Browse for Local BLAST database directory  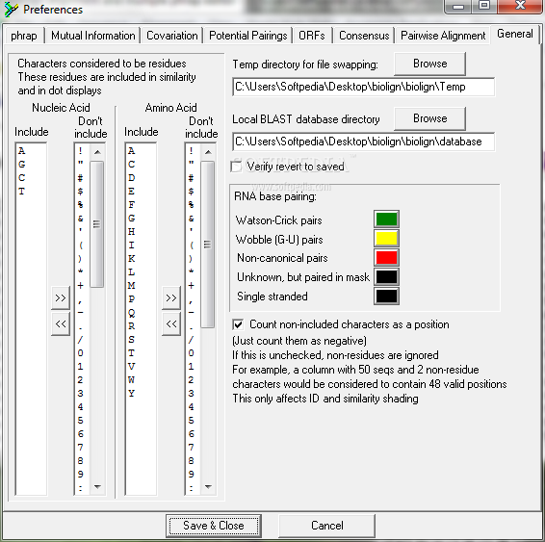(x=430, y=118)
